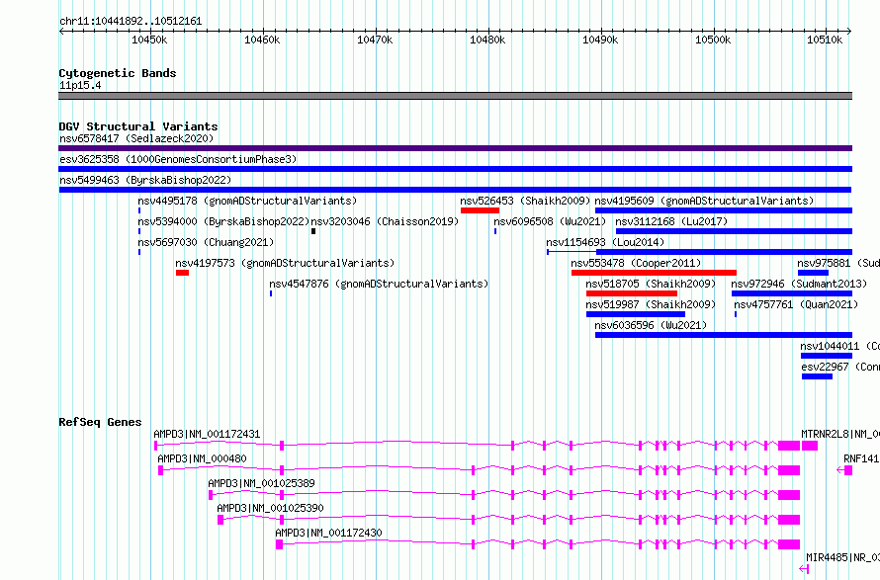
Task: Click the RNF141 gene label
Action: click(x=861, y=458)
